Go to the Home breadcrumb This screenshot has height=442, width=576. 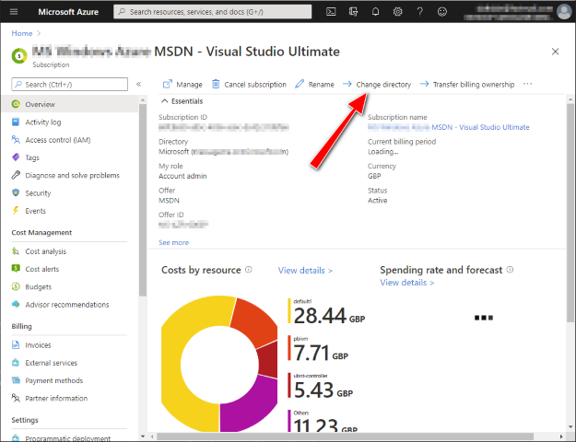[22, 33]
